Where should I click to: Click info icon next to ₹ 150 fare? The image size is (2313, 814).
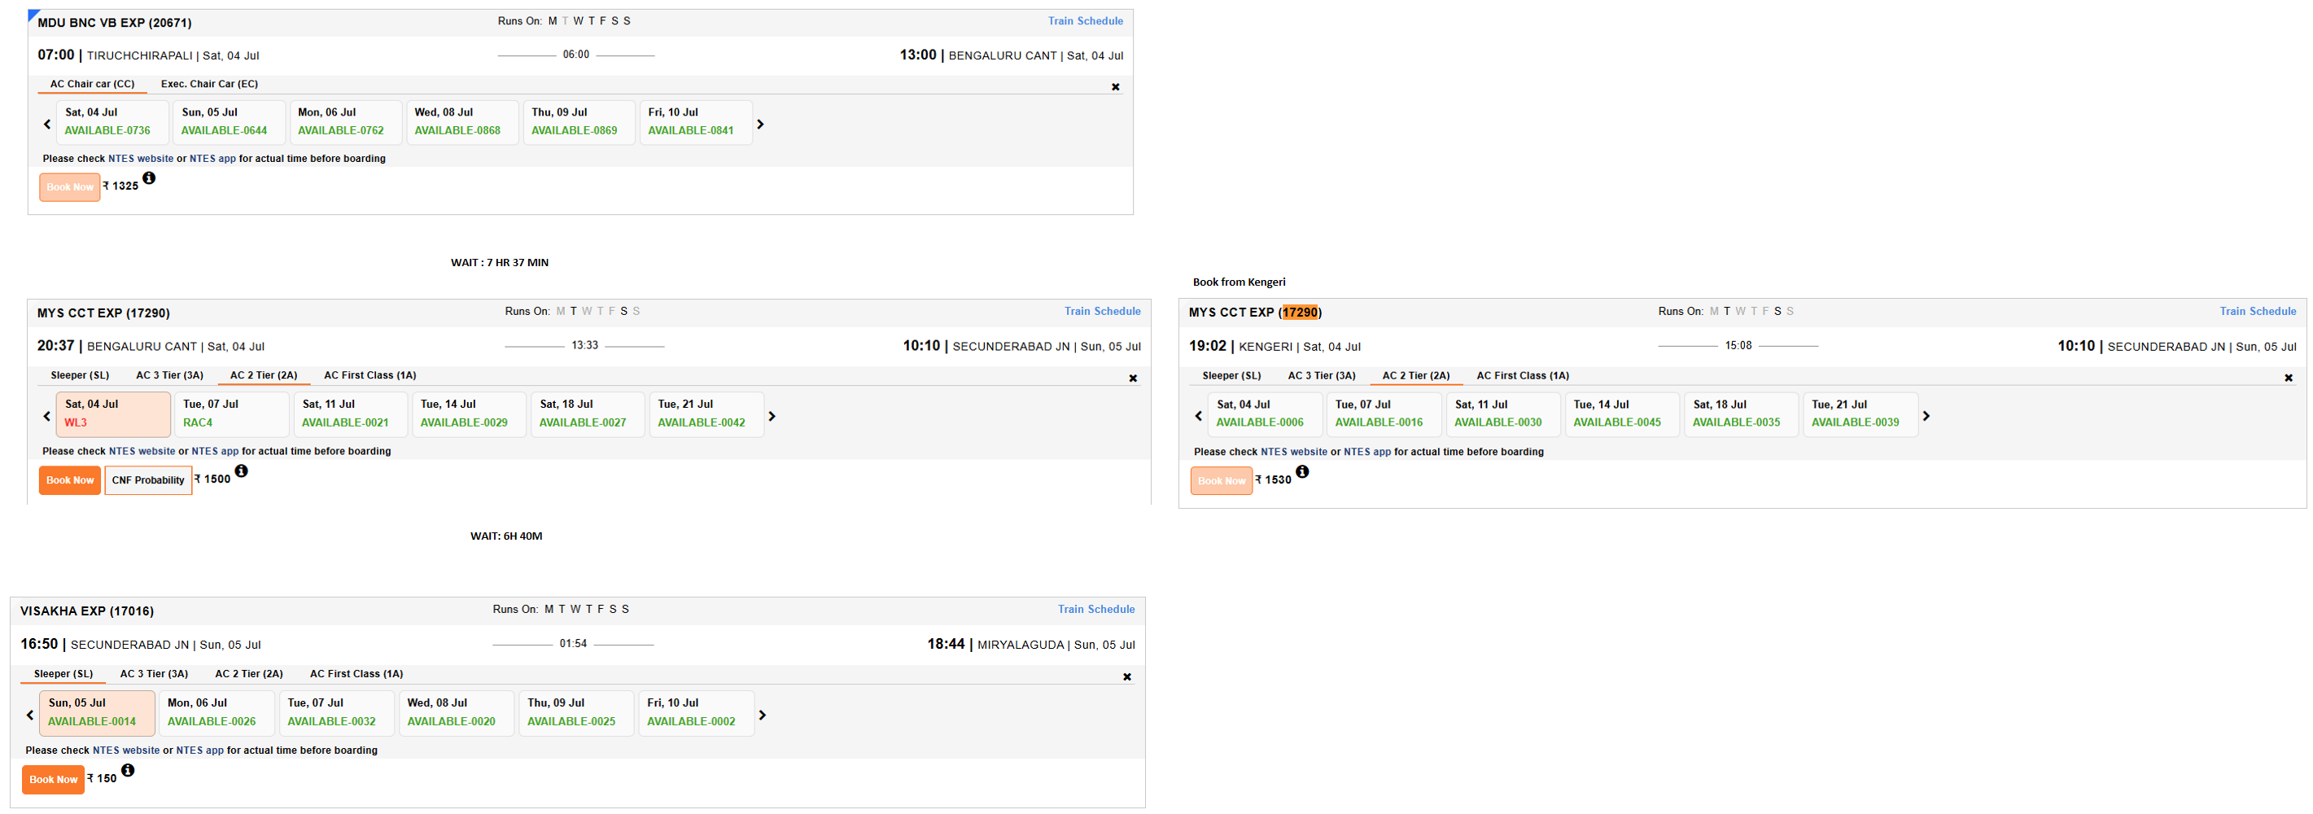pyautogui.click(x=129, y=770)
